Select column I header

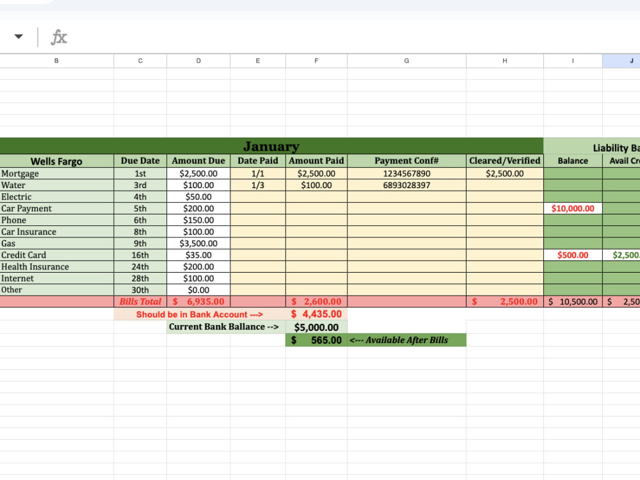[x=573, y=61]
